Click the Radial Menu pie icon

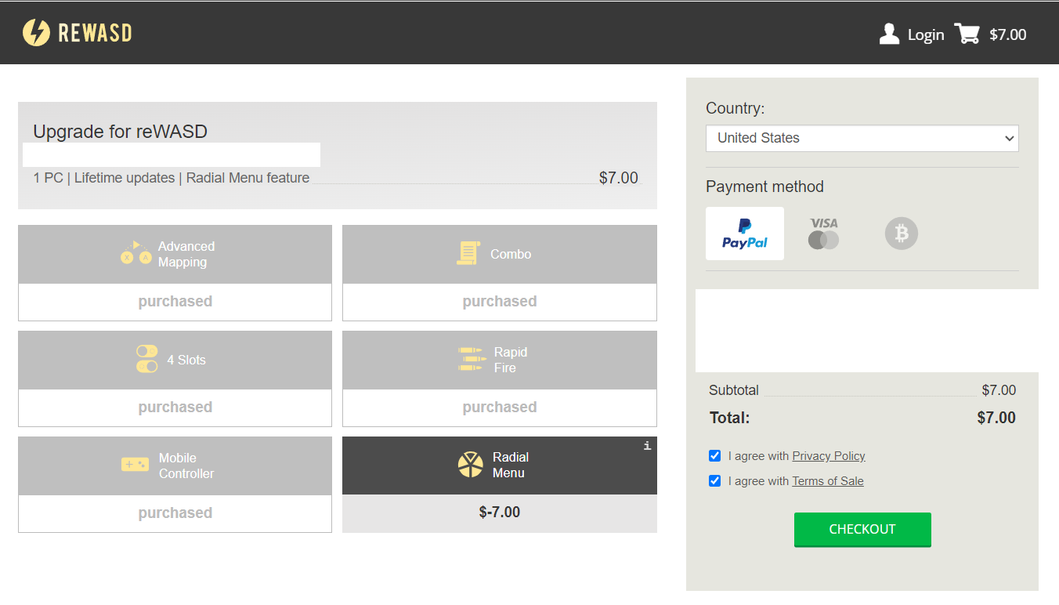click(470, 465)
